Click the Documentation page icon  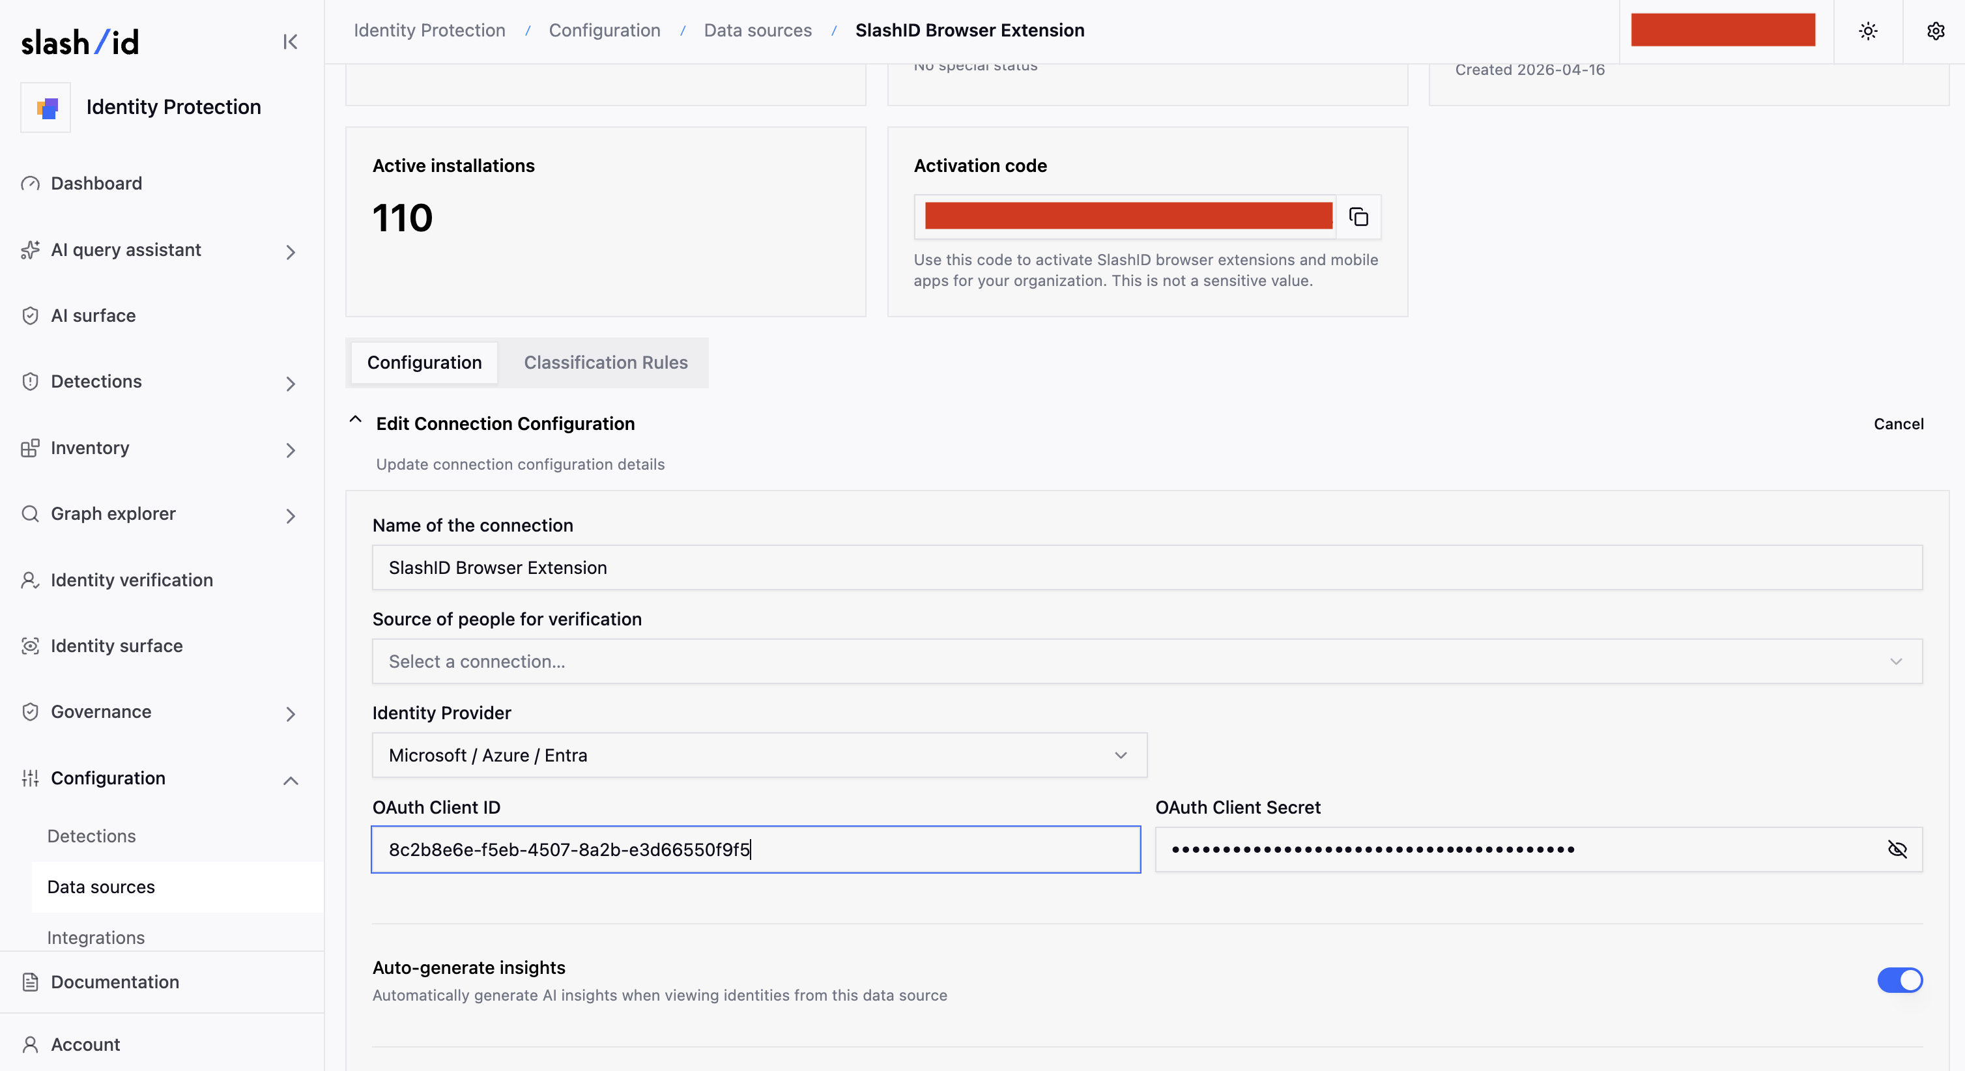(x=31, y=982)
